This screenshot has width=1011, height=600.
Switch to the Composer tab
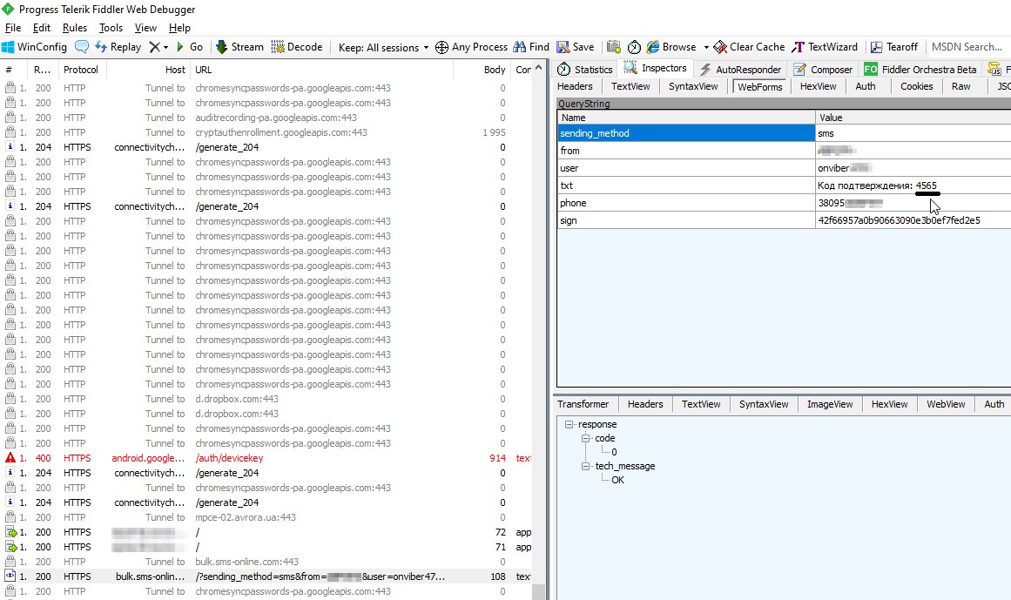pos(824,70)
